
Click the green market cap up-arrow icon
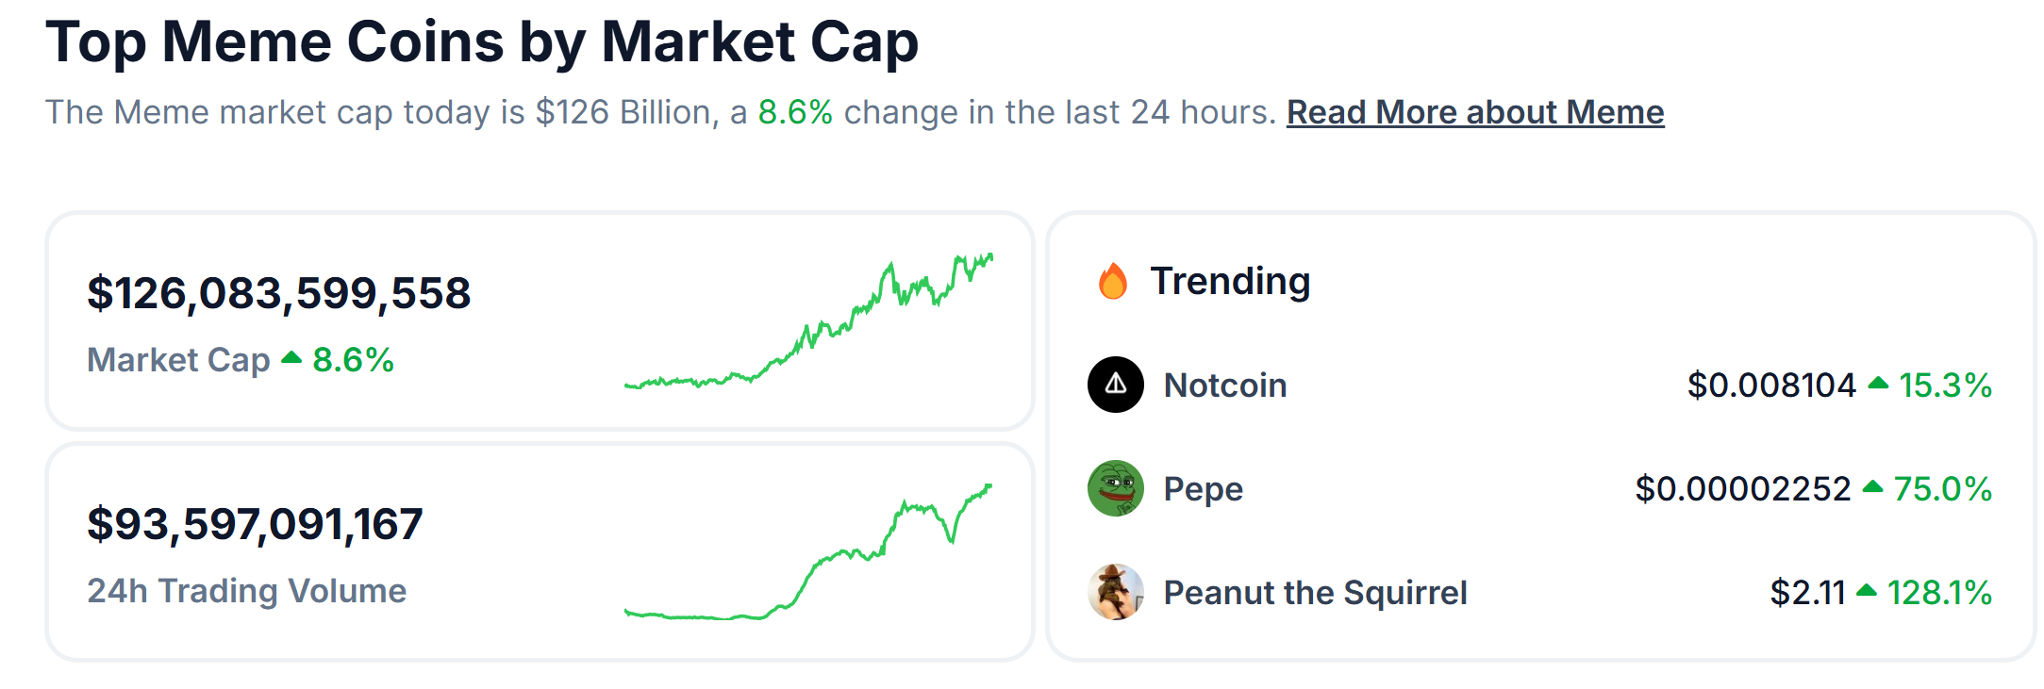pos(291,358)
